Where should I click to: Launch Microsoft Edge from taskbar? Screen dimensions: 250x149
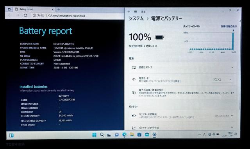click(124, 135)
